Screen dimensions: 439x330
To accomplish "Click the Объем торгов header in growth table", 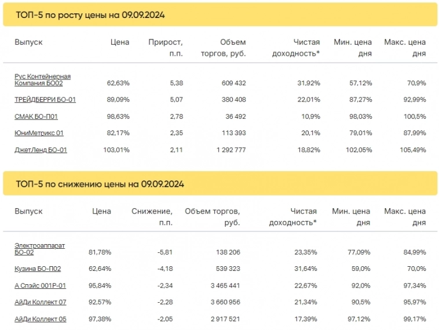I will [224, 48].
